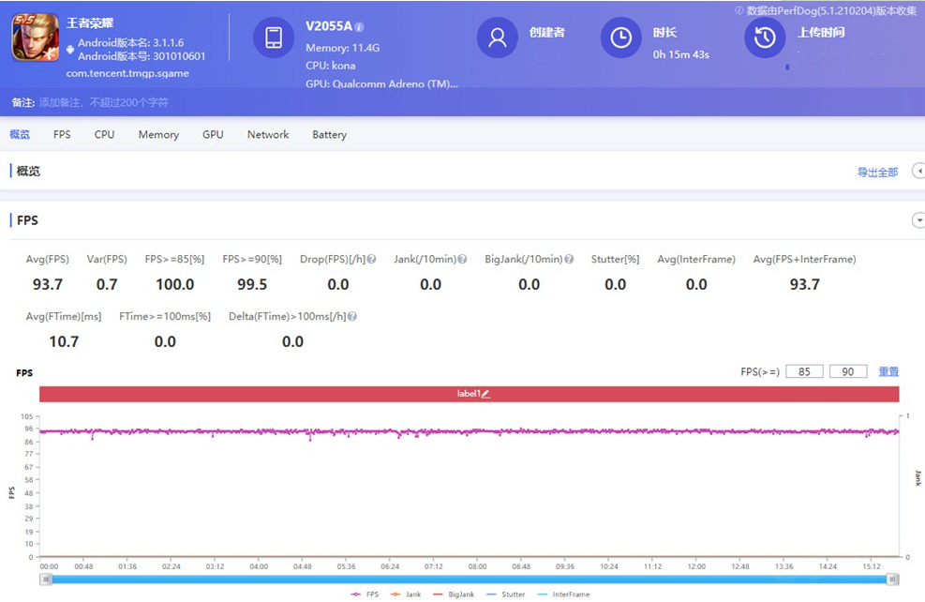
Task: Click the duration text 0h 15m 43s
Action: [680, 54]
